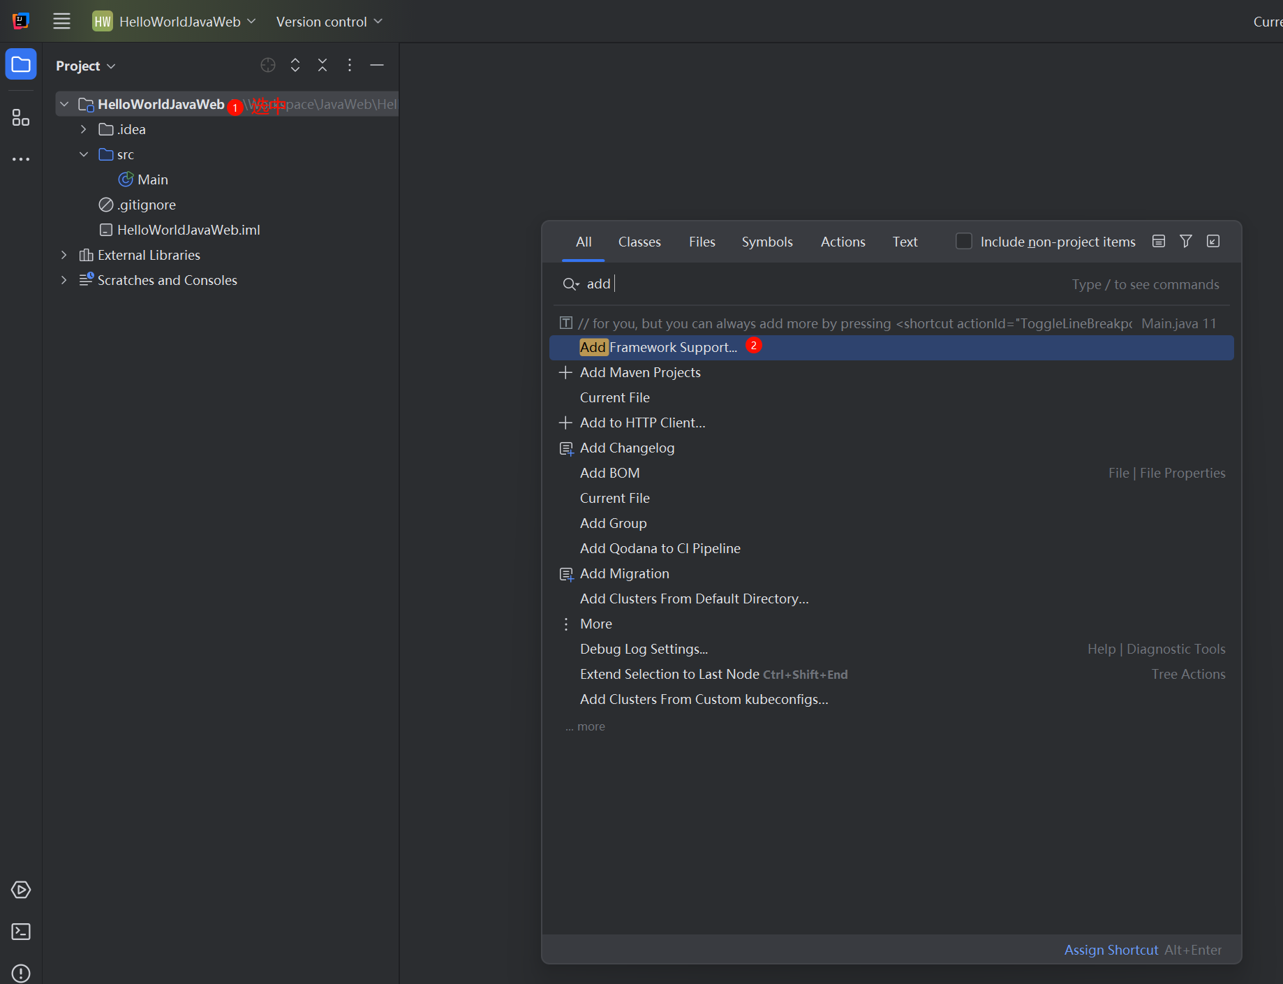Collapse the HelloWorldJavaWeb root node
Viewport: 1283px width, 984px height.
[64, 104]
